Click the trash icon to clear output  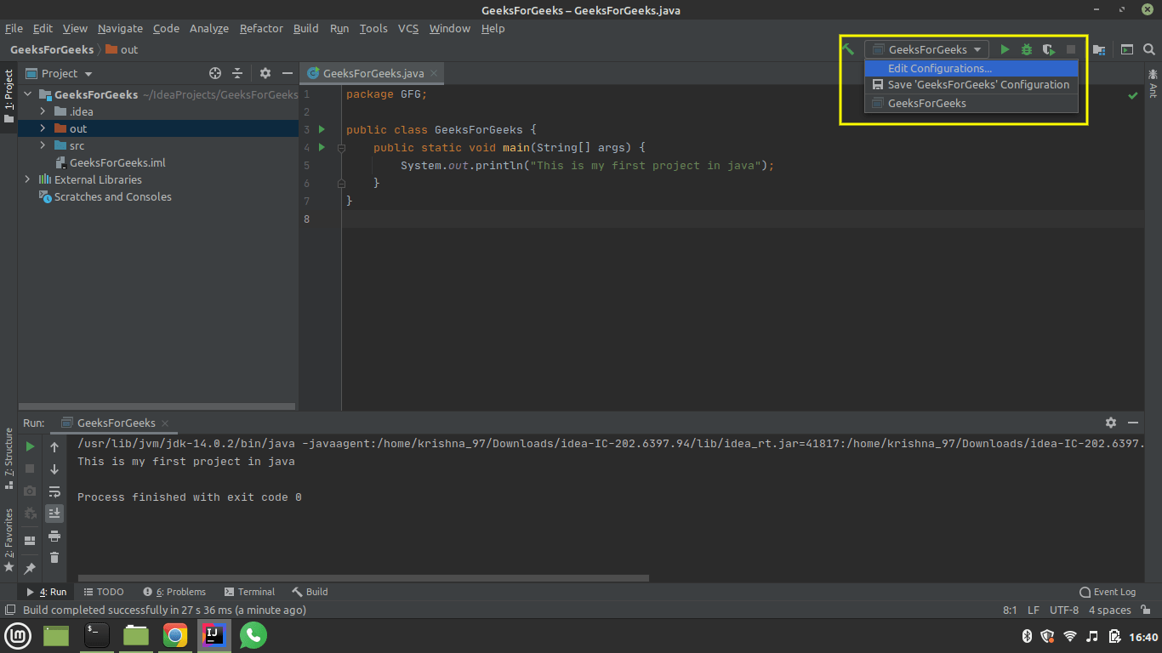(x=54, y=558)
